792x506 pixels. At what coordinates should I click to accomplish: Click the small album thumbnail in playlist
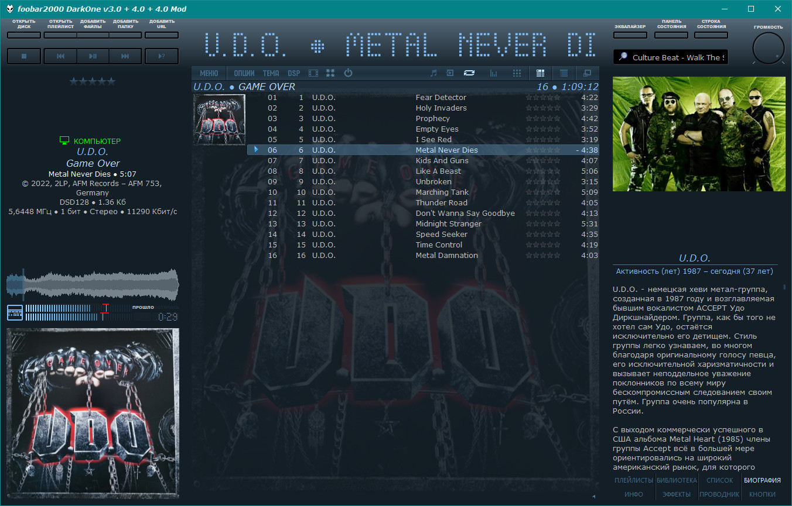tap(220, 119)
